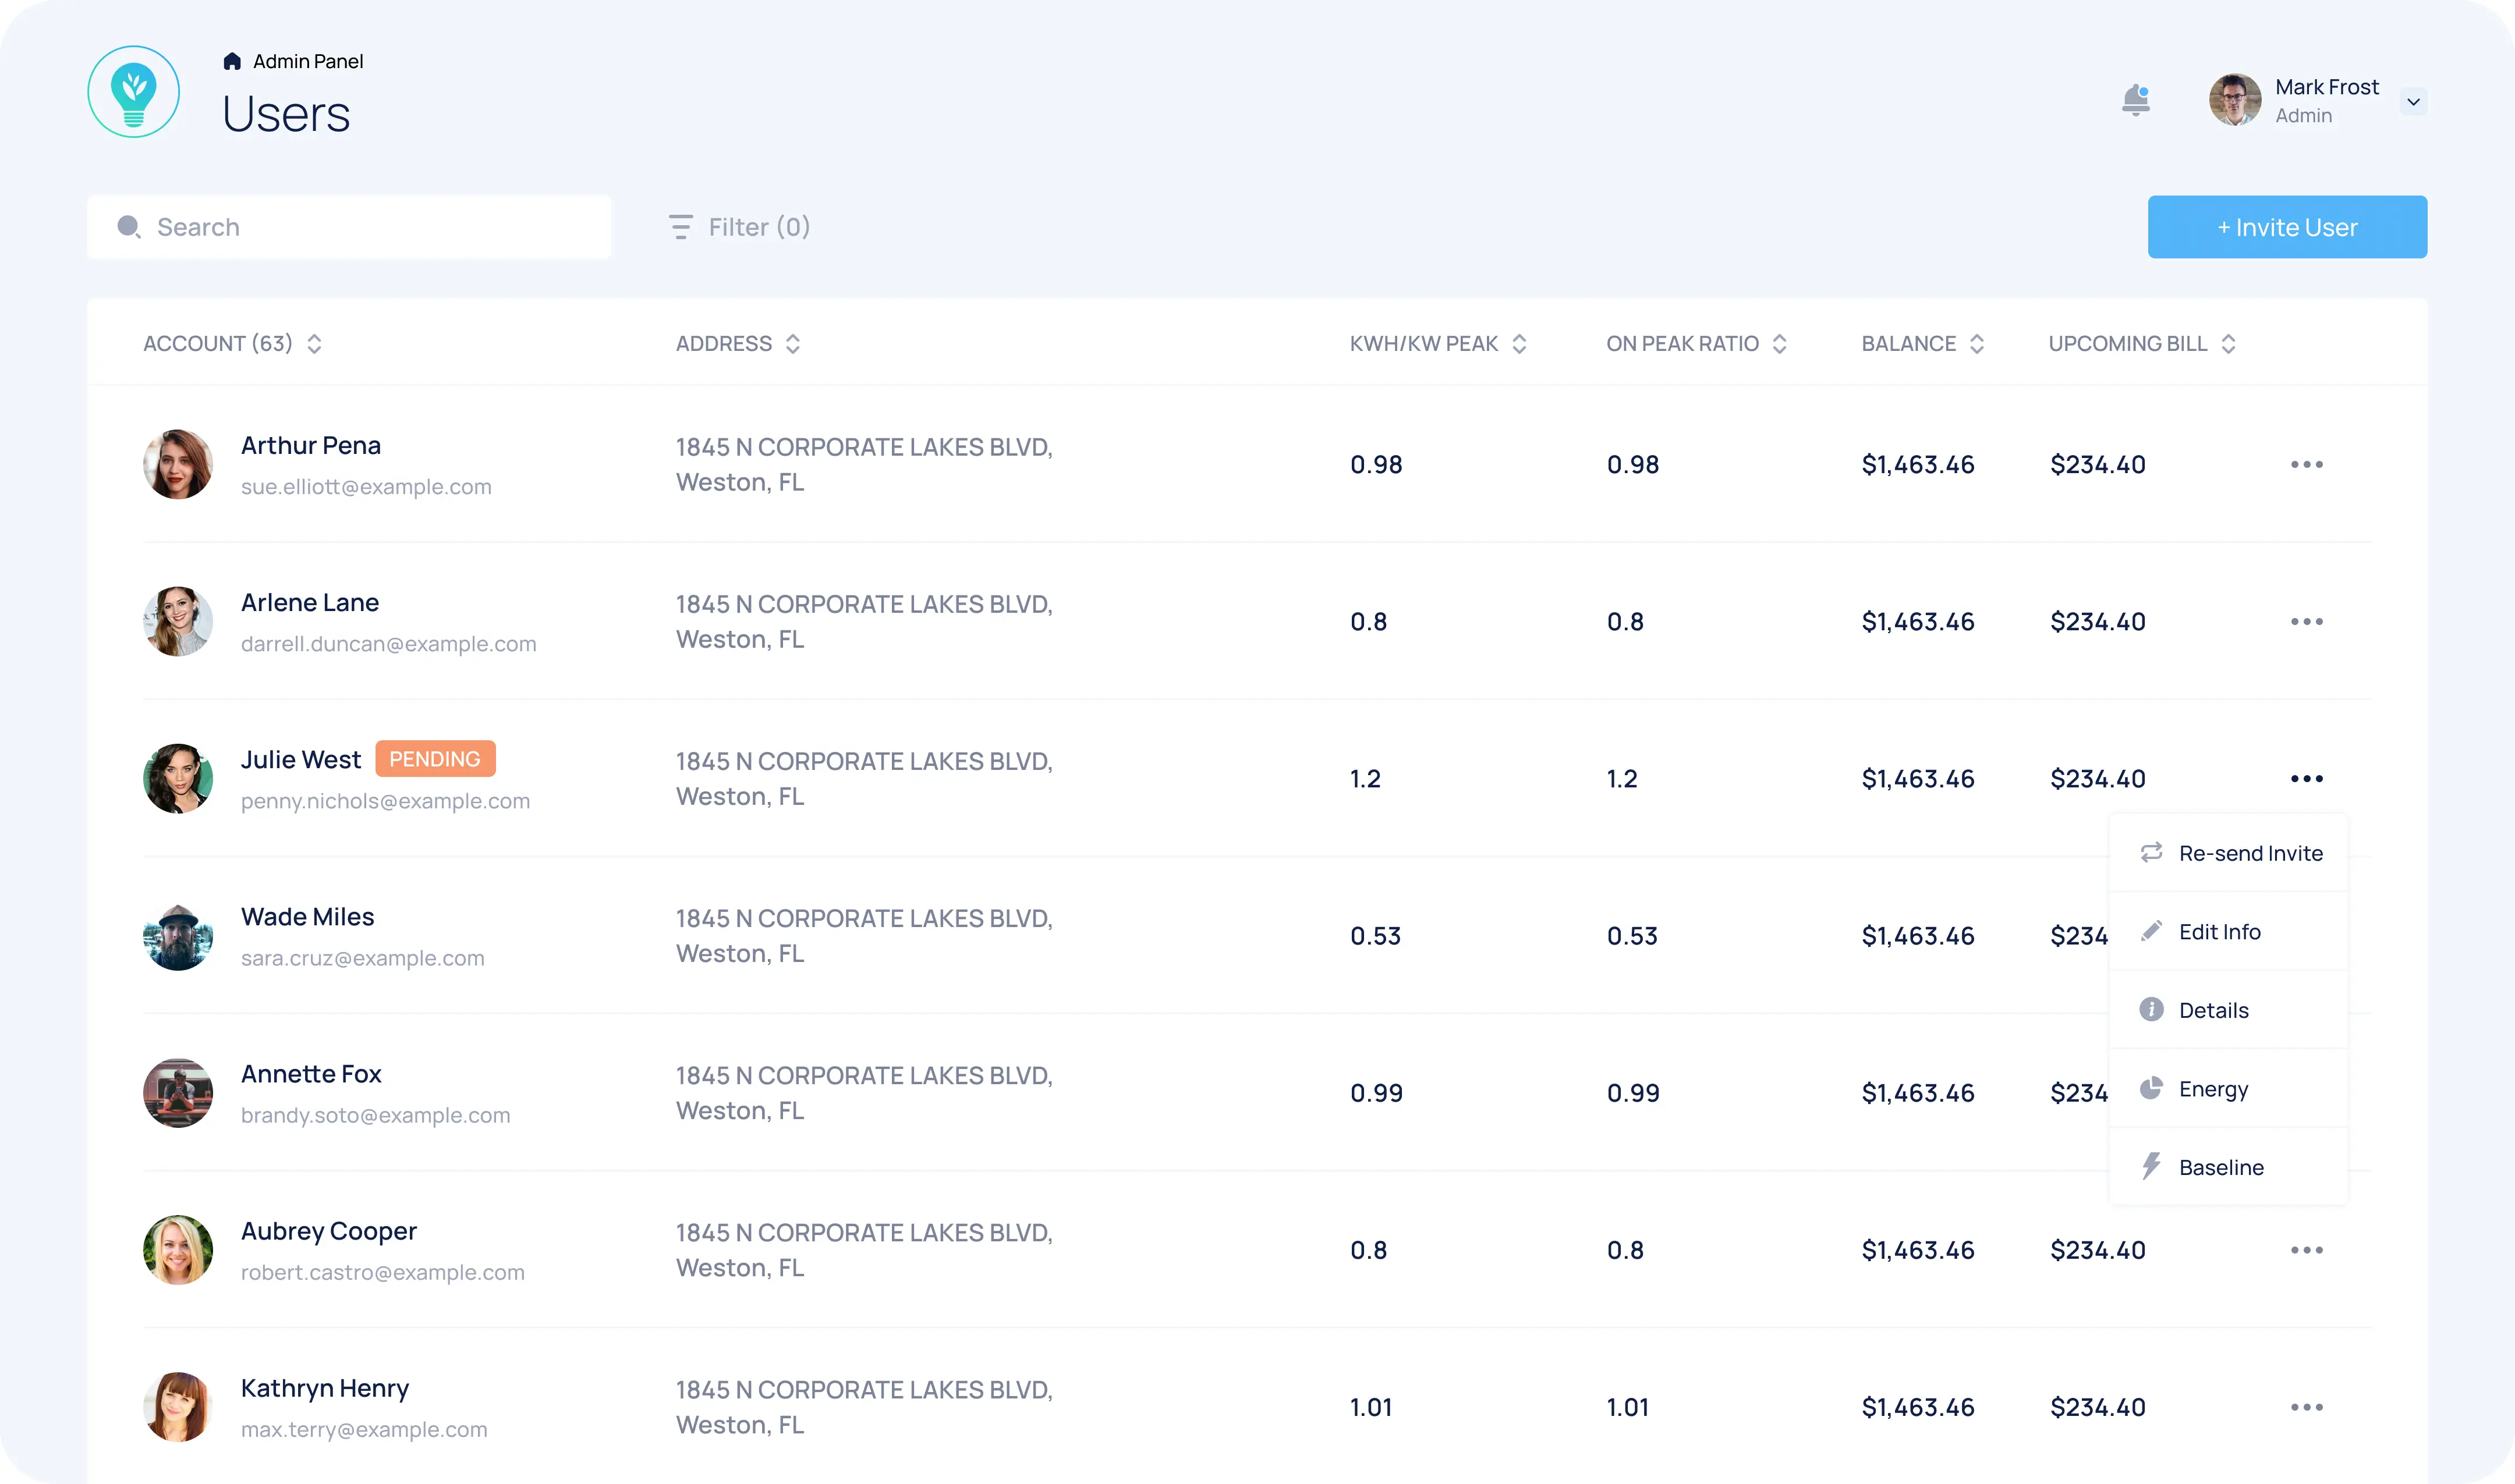Click the notification bell icon

pyautogui.click(x=2135, y=100)
